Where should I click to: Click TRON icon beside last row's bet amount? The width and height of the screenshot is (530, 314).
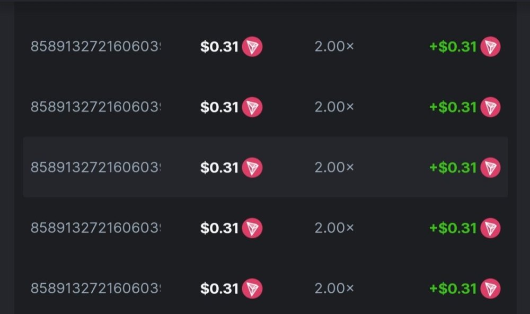click(x=252, y=289)
